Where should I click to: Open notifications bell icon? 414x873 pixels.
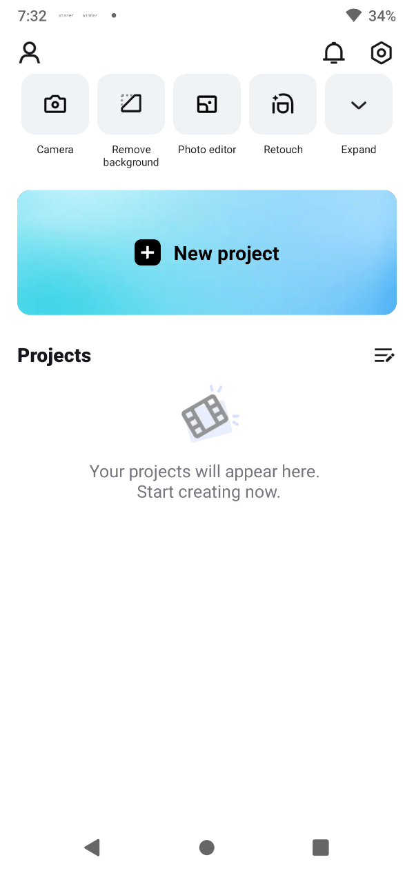334,53
